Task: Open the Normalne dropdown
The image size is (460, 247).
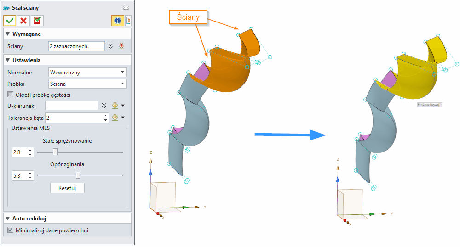Action: [87, 72]
